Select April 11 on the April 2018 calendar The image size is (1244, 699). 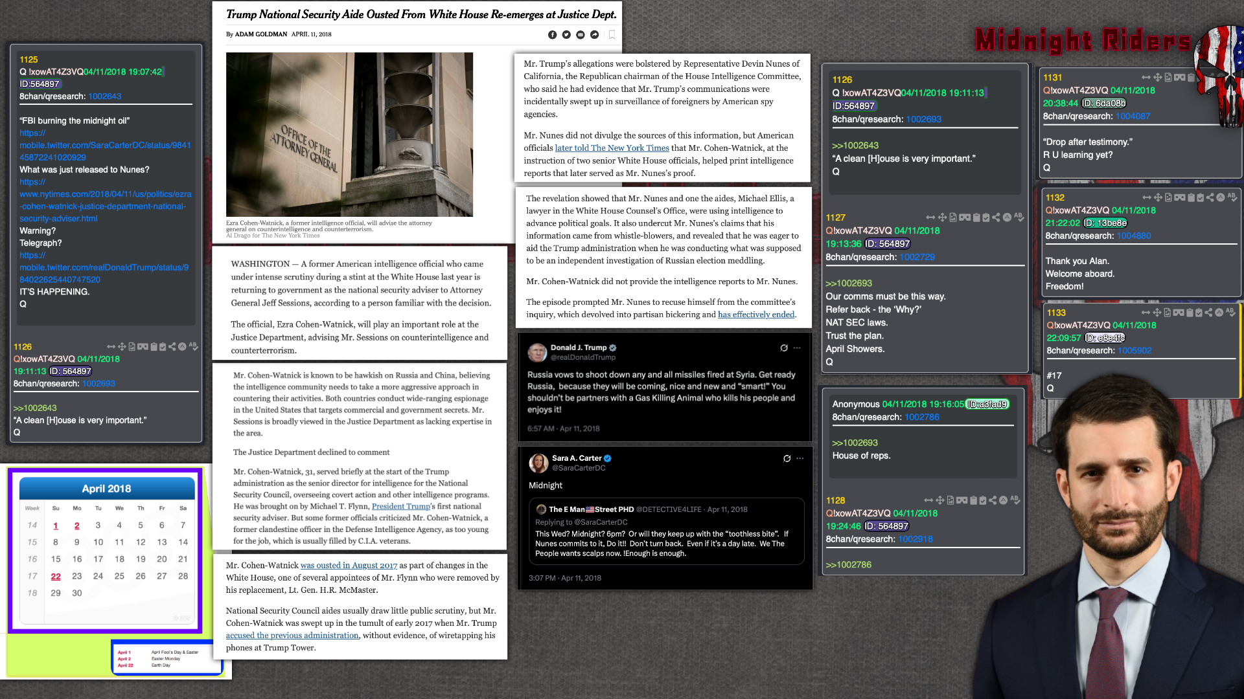coord(119,542)
